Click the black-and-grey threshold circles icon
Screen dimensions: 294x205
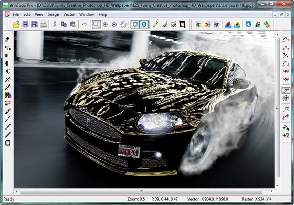click(7, 39)
